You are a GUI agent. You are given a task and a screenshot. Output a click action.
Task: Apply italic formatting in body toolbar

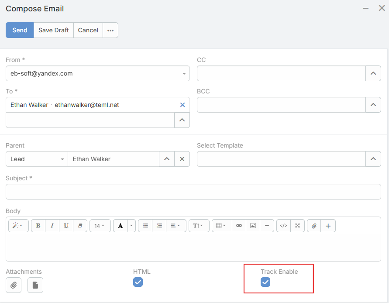pyautogui.click(x=52, y=226)
